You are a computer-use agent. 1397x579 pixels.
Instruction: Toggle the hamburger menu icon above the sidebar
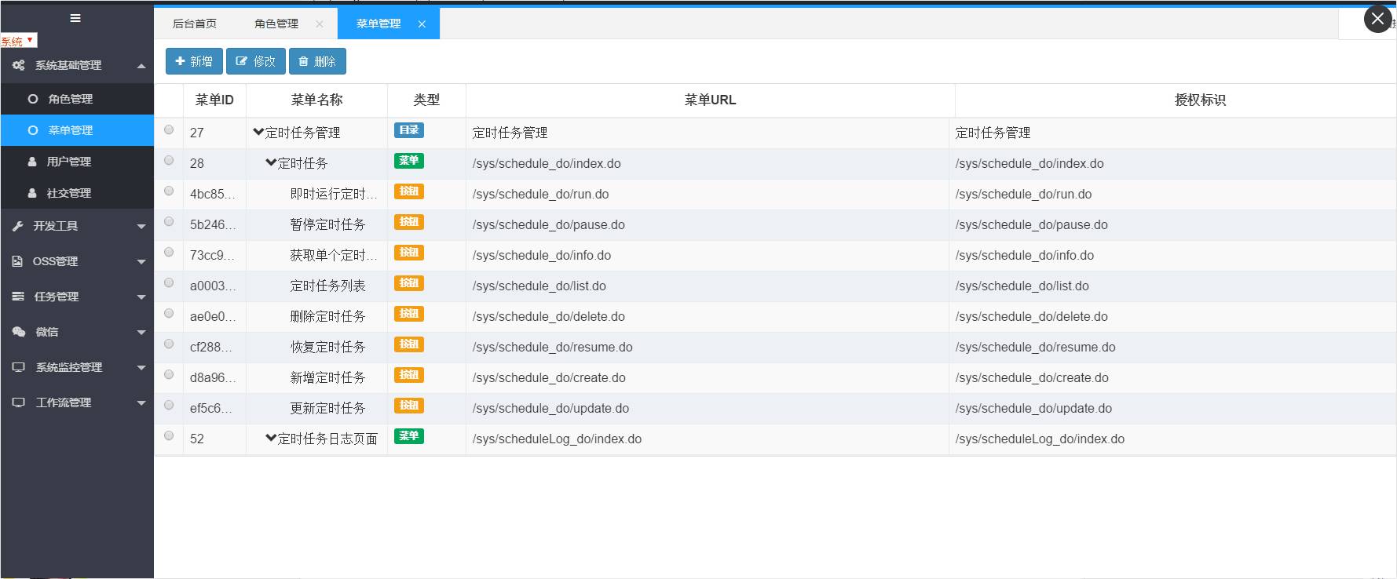pyautogui.click(x=75, y=18)
